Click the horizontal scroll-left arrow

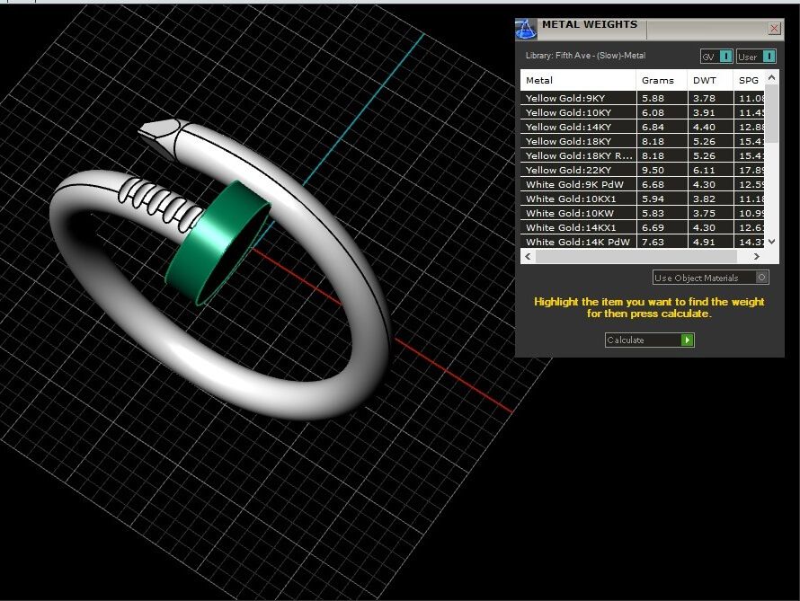(x=528, y=256)
